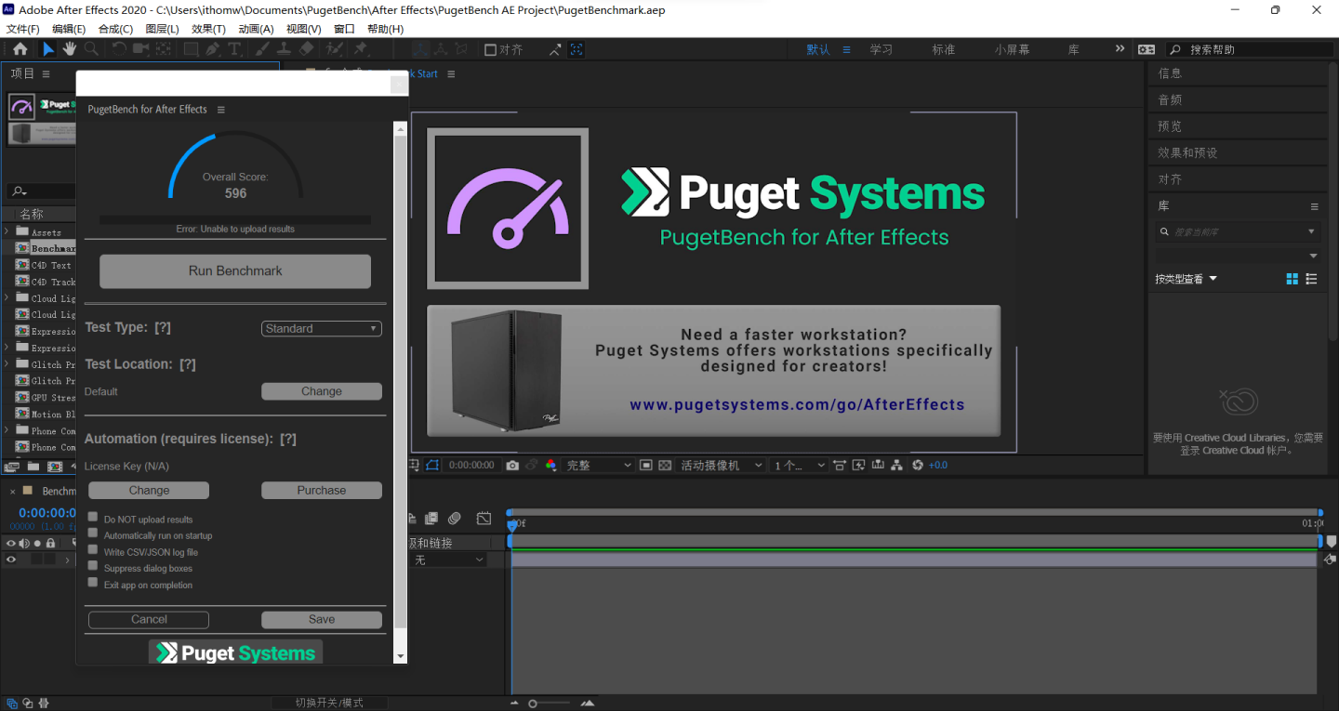Click the blue current-time indicator in timeline
1339x711 pixels.
pyautogui.click(x=510, y=526)
